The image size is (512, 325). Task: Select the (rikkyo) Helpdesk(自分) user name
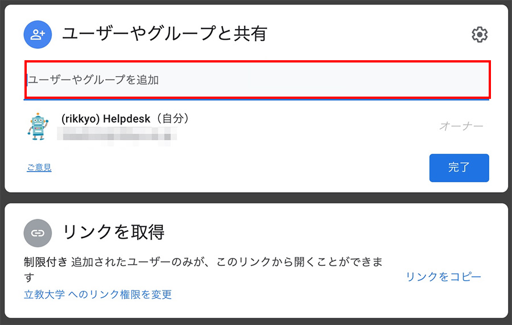[125, 118]
